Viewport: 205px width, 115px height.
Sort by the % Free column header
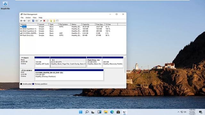111,24
